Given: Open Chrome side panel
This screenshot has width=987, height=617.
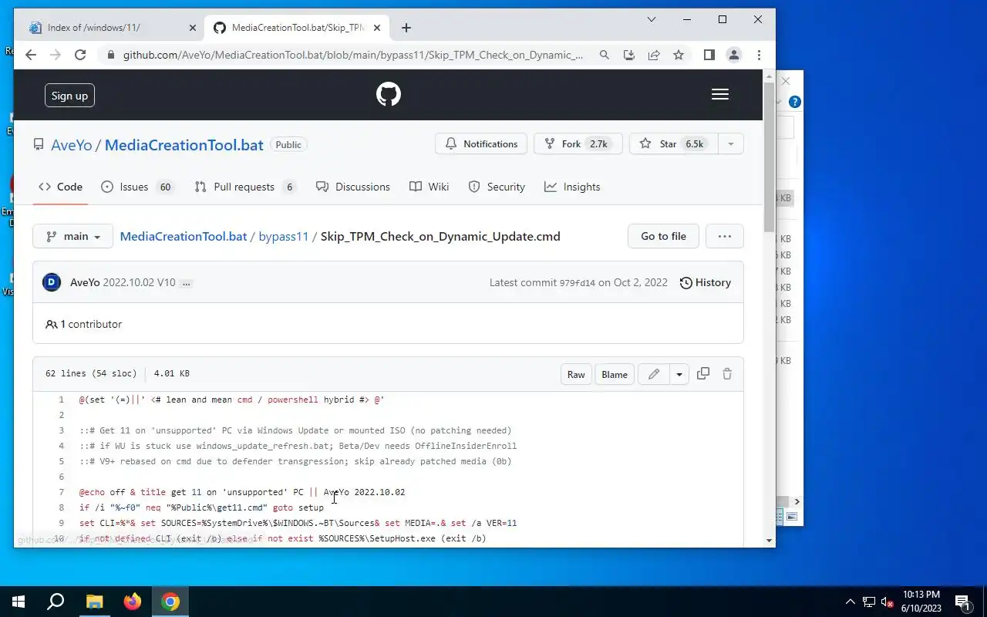Looking at the screenshot, I should pyautogui.click(x=709, y=55).
